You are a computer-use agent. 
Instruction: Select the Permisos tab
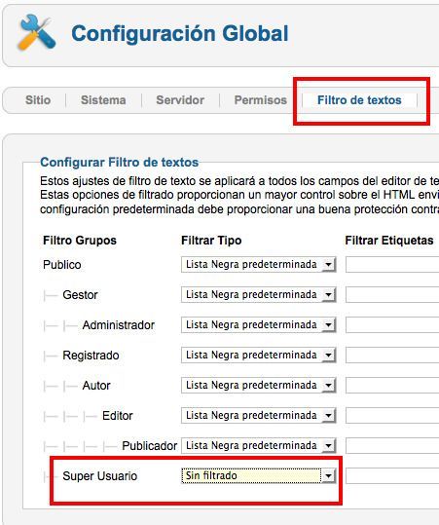coord(260,99)
